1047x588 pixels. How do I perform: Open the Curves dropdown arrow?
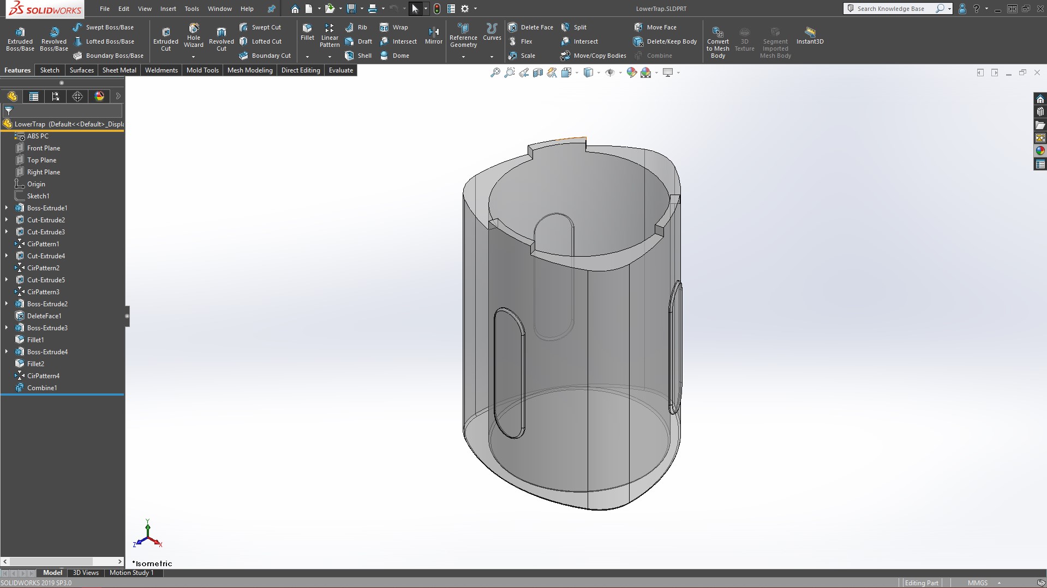click(492, 57)
